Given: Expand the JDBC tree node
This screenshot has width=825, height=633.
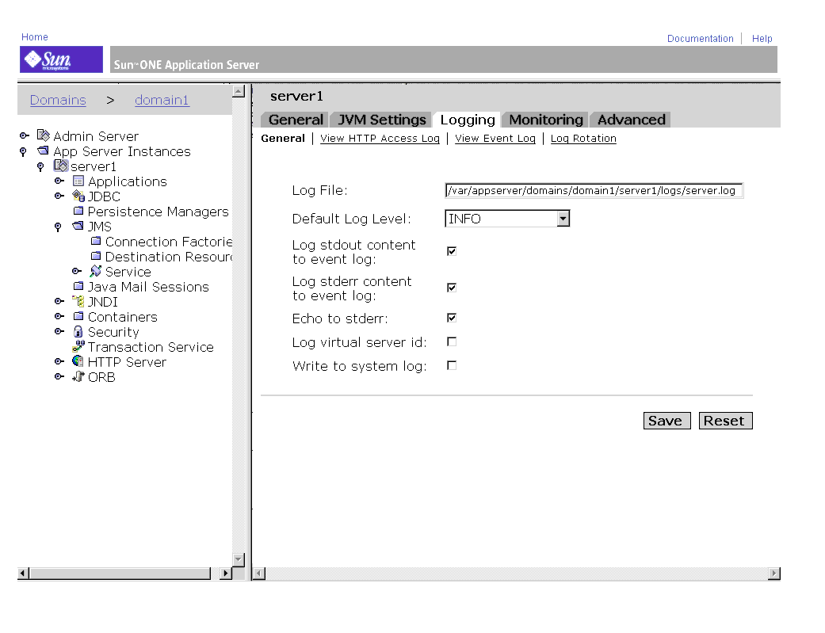Looking at the screenshot, I should click(59, 196).
